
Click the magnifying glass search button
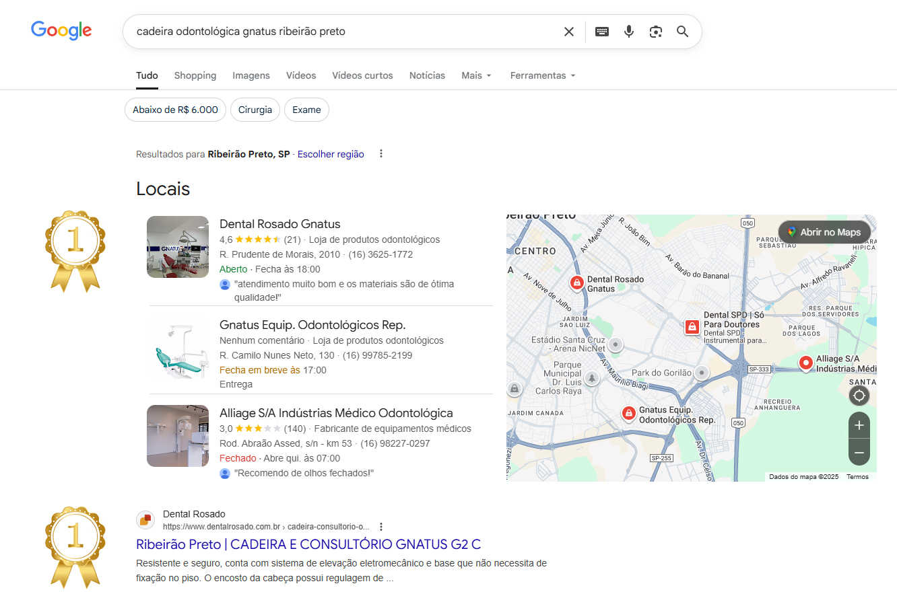point(683,32)
